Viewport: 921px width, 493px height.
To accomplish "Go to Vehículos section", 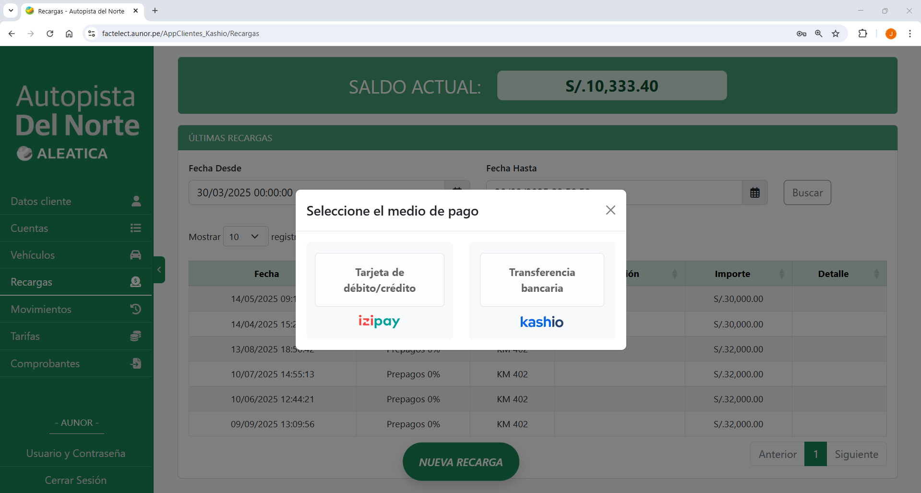I will click(33, 255).
